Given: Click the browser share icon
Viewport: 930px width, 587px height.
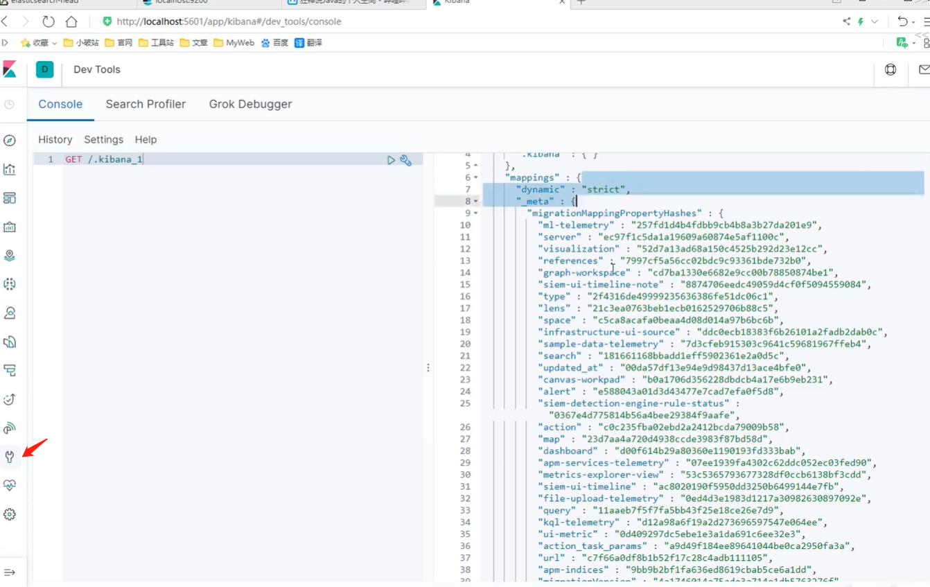Looking at the screenshot, I should point(846,21).
